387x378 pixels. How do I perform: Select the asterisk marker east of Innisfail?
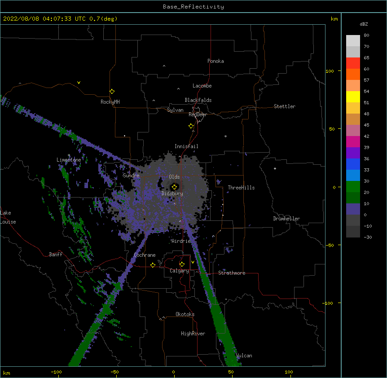(225, 136)
